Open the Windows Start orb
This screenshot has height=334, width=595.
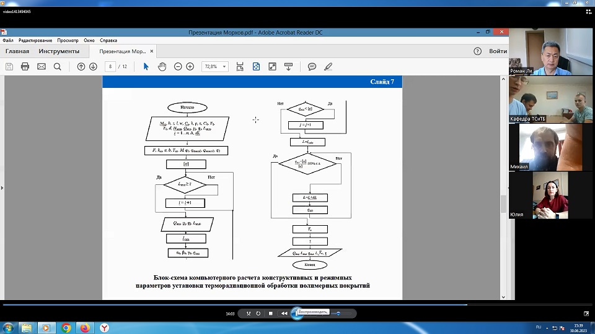coord(8,328)
